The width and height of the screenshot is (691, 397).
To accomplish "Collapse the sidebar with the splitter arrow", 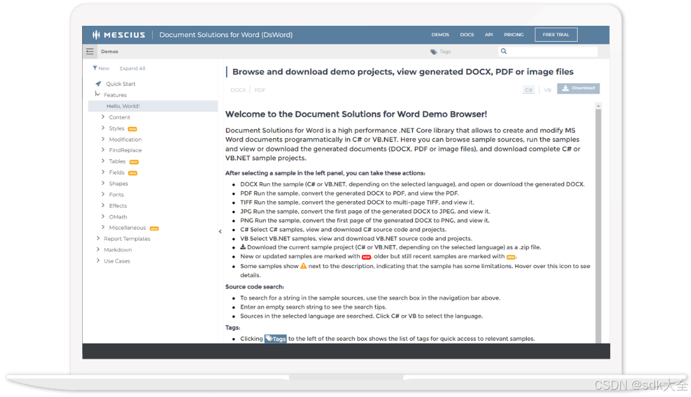I will pos(220,232).
